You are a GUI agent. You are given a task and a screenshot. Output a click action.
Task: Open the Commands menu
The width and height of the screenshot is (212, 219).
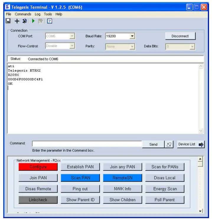click(x=23, y=14)
